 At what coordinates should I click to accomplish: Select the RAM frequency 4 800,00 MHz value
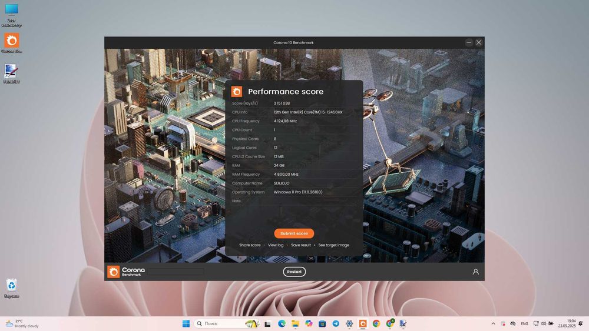coord(286,174)
